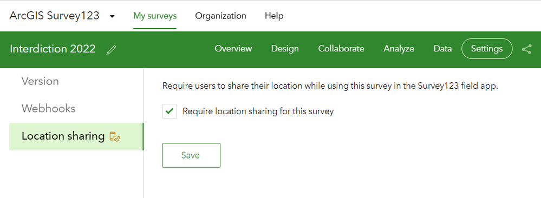Open the Analyze tab

pos(399,49)
